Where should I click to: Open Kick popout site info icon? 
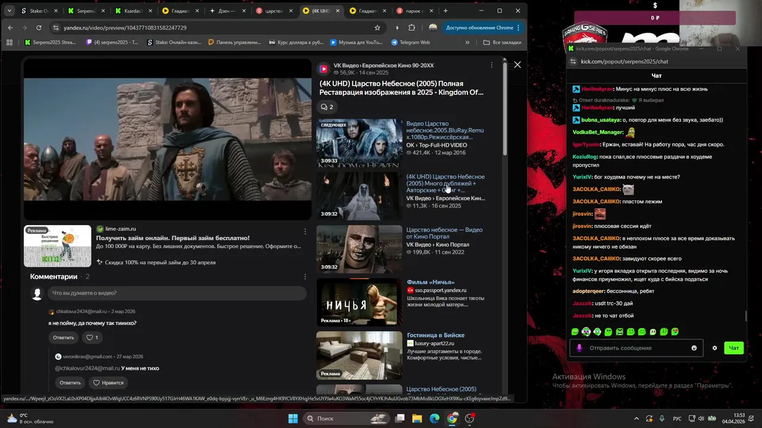[x=573, y=61]
